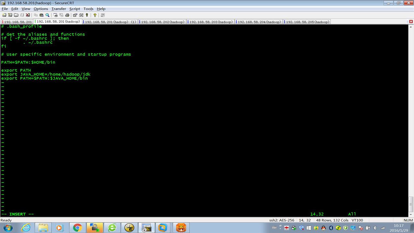Viewport: 414px width, 233px height.
Task: Click the orange cartoon face taskbar icon
Action: [181, 228]
